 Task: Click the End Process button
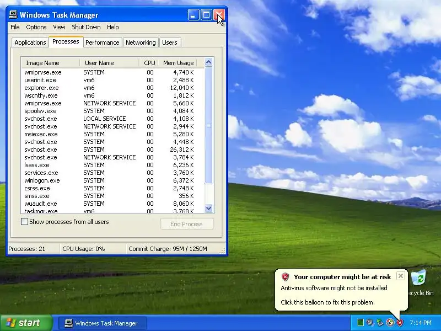(187, 224)
